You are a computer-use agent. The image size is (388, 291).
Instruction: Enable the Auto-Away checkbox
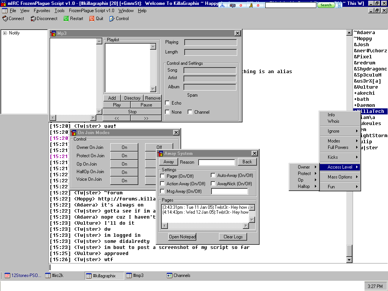click(213, 175)
